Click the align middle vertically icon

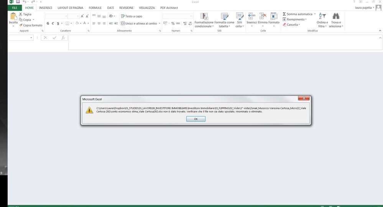(99, 16)
